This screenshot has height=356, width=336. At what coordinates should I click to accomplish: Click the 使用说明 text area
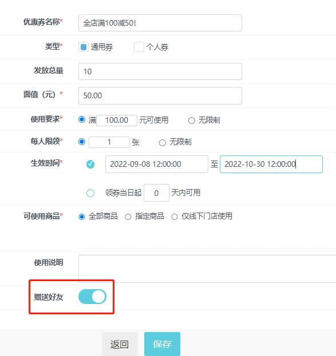coord(207,269)
